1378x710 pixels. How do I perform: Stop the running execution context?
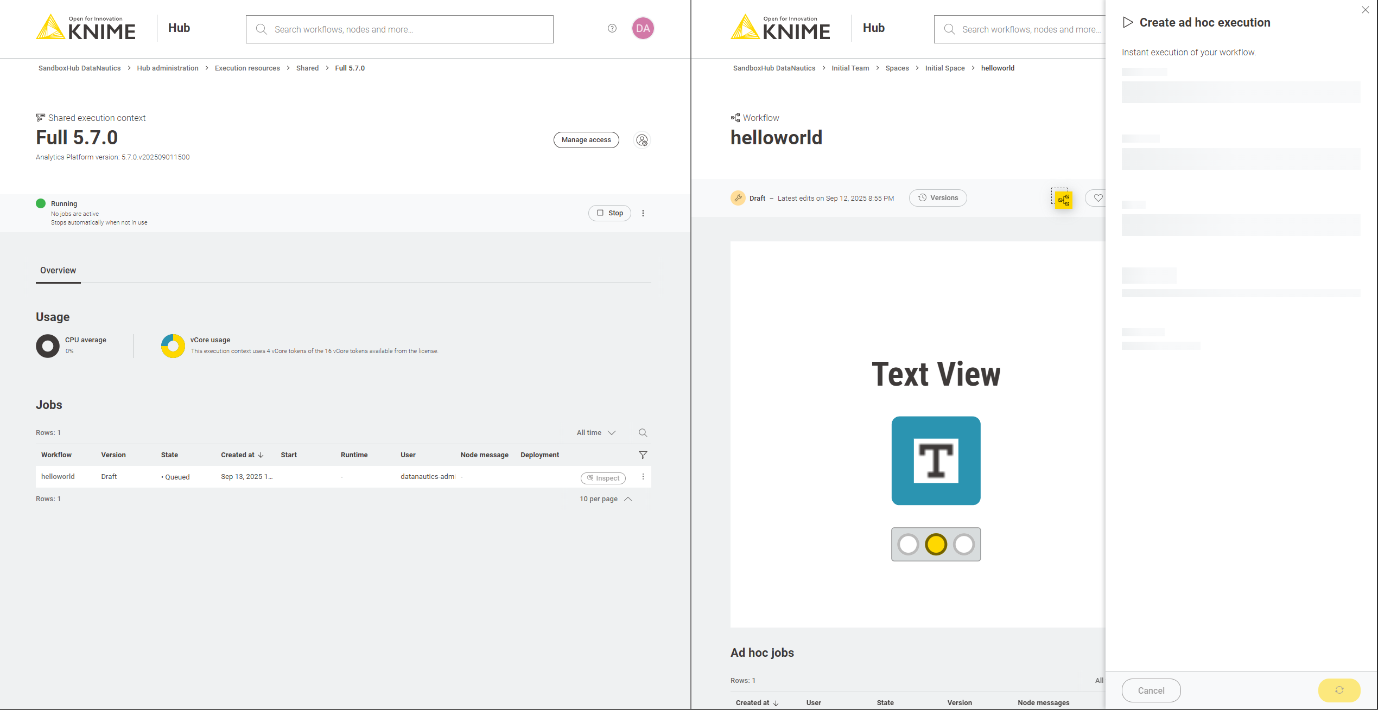pos(609,213)
